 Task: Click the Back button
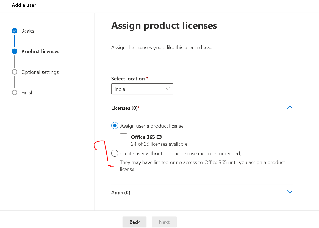point(134,222)
